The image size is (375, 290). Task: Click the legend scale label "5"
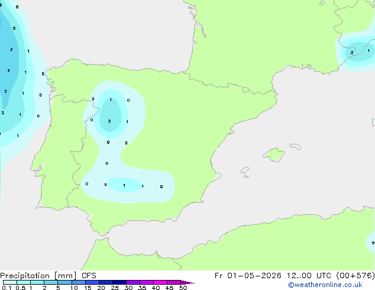tap(58, 288)
